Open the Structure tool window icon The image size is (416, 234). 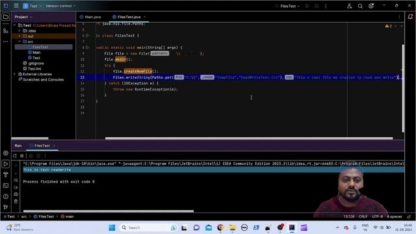(x=6, y=31)
